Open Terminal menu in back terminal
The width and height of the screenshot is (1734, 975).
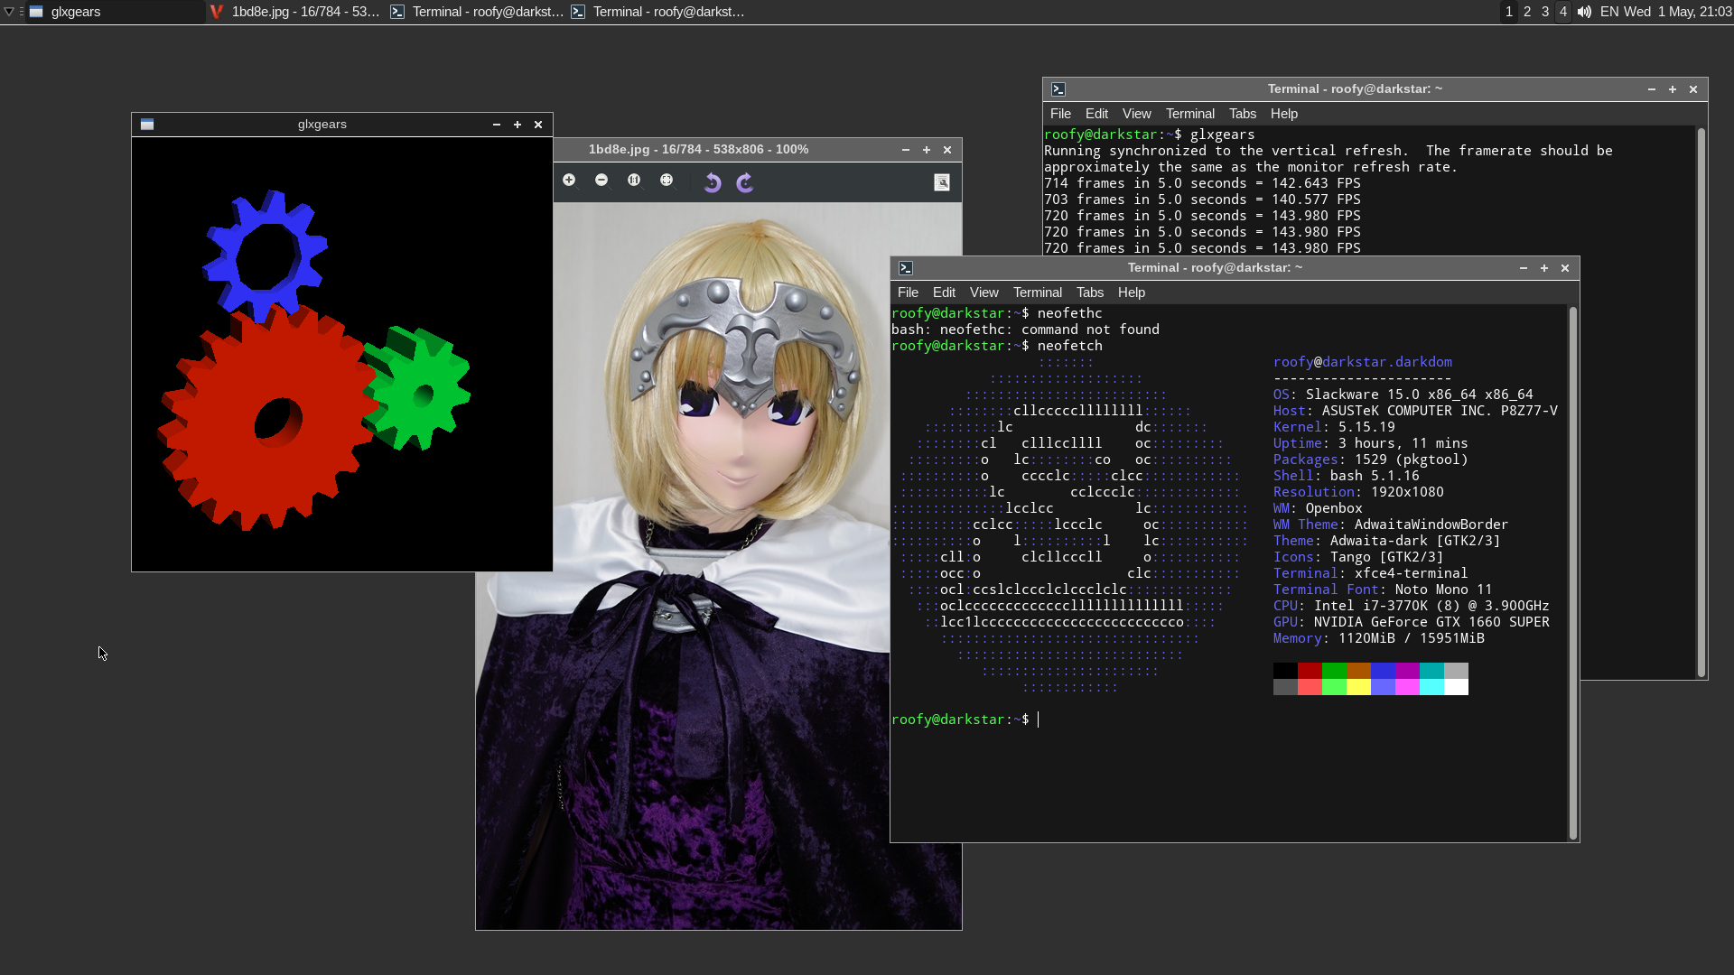pyautogui.click(x=1189, y=114)
